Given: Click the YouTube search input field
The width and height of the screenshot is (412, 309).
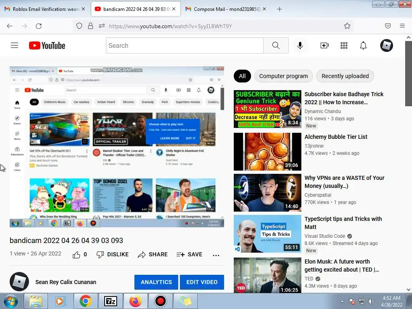Looking at the screenshot, I should (x=185, y=45).
